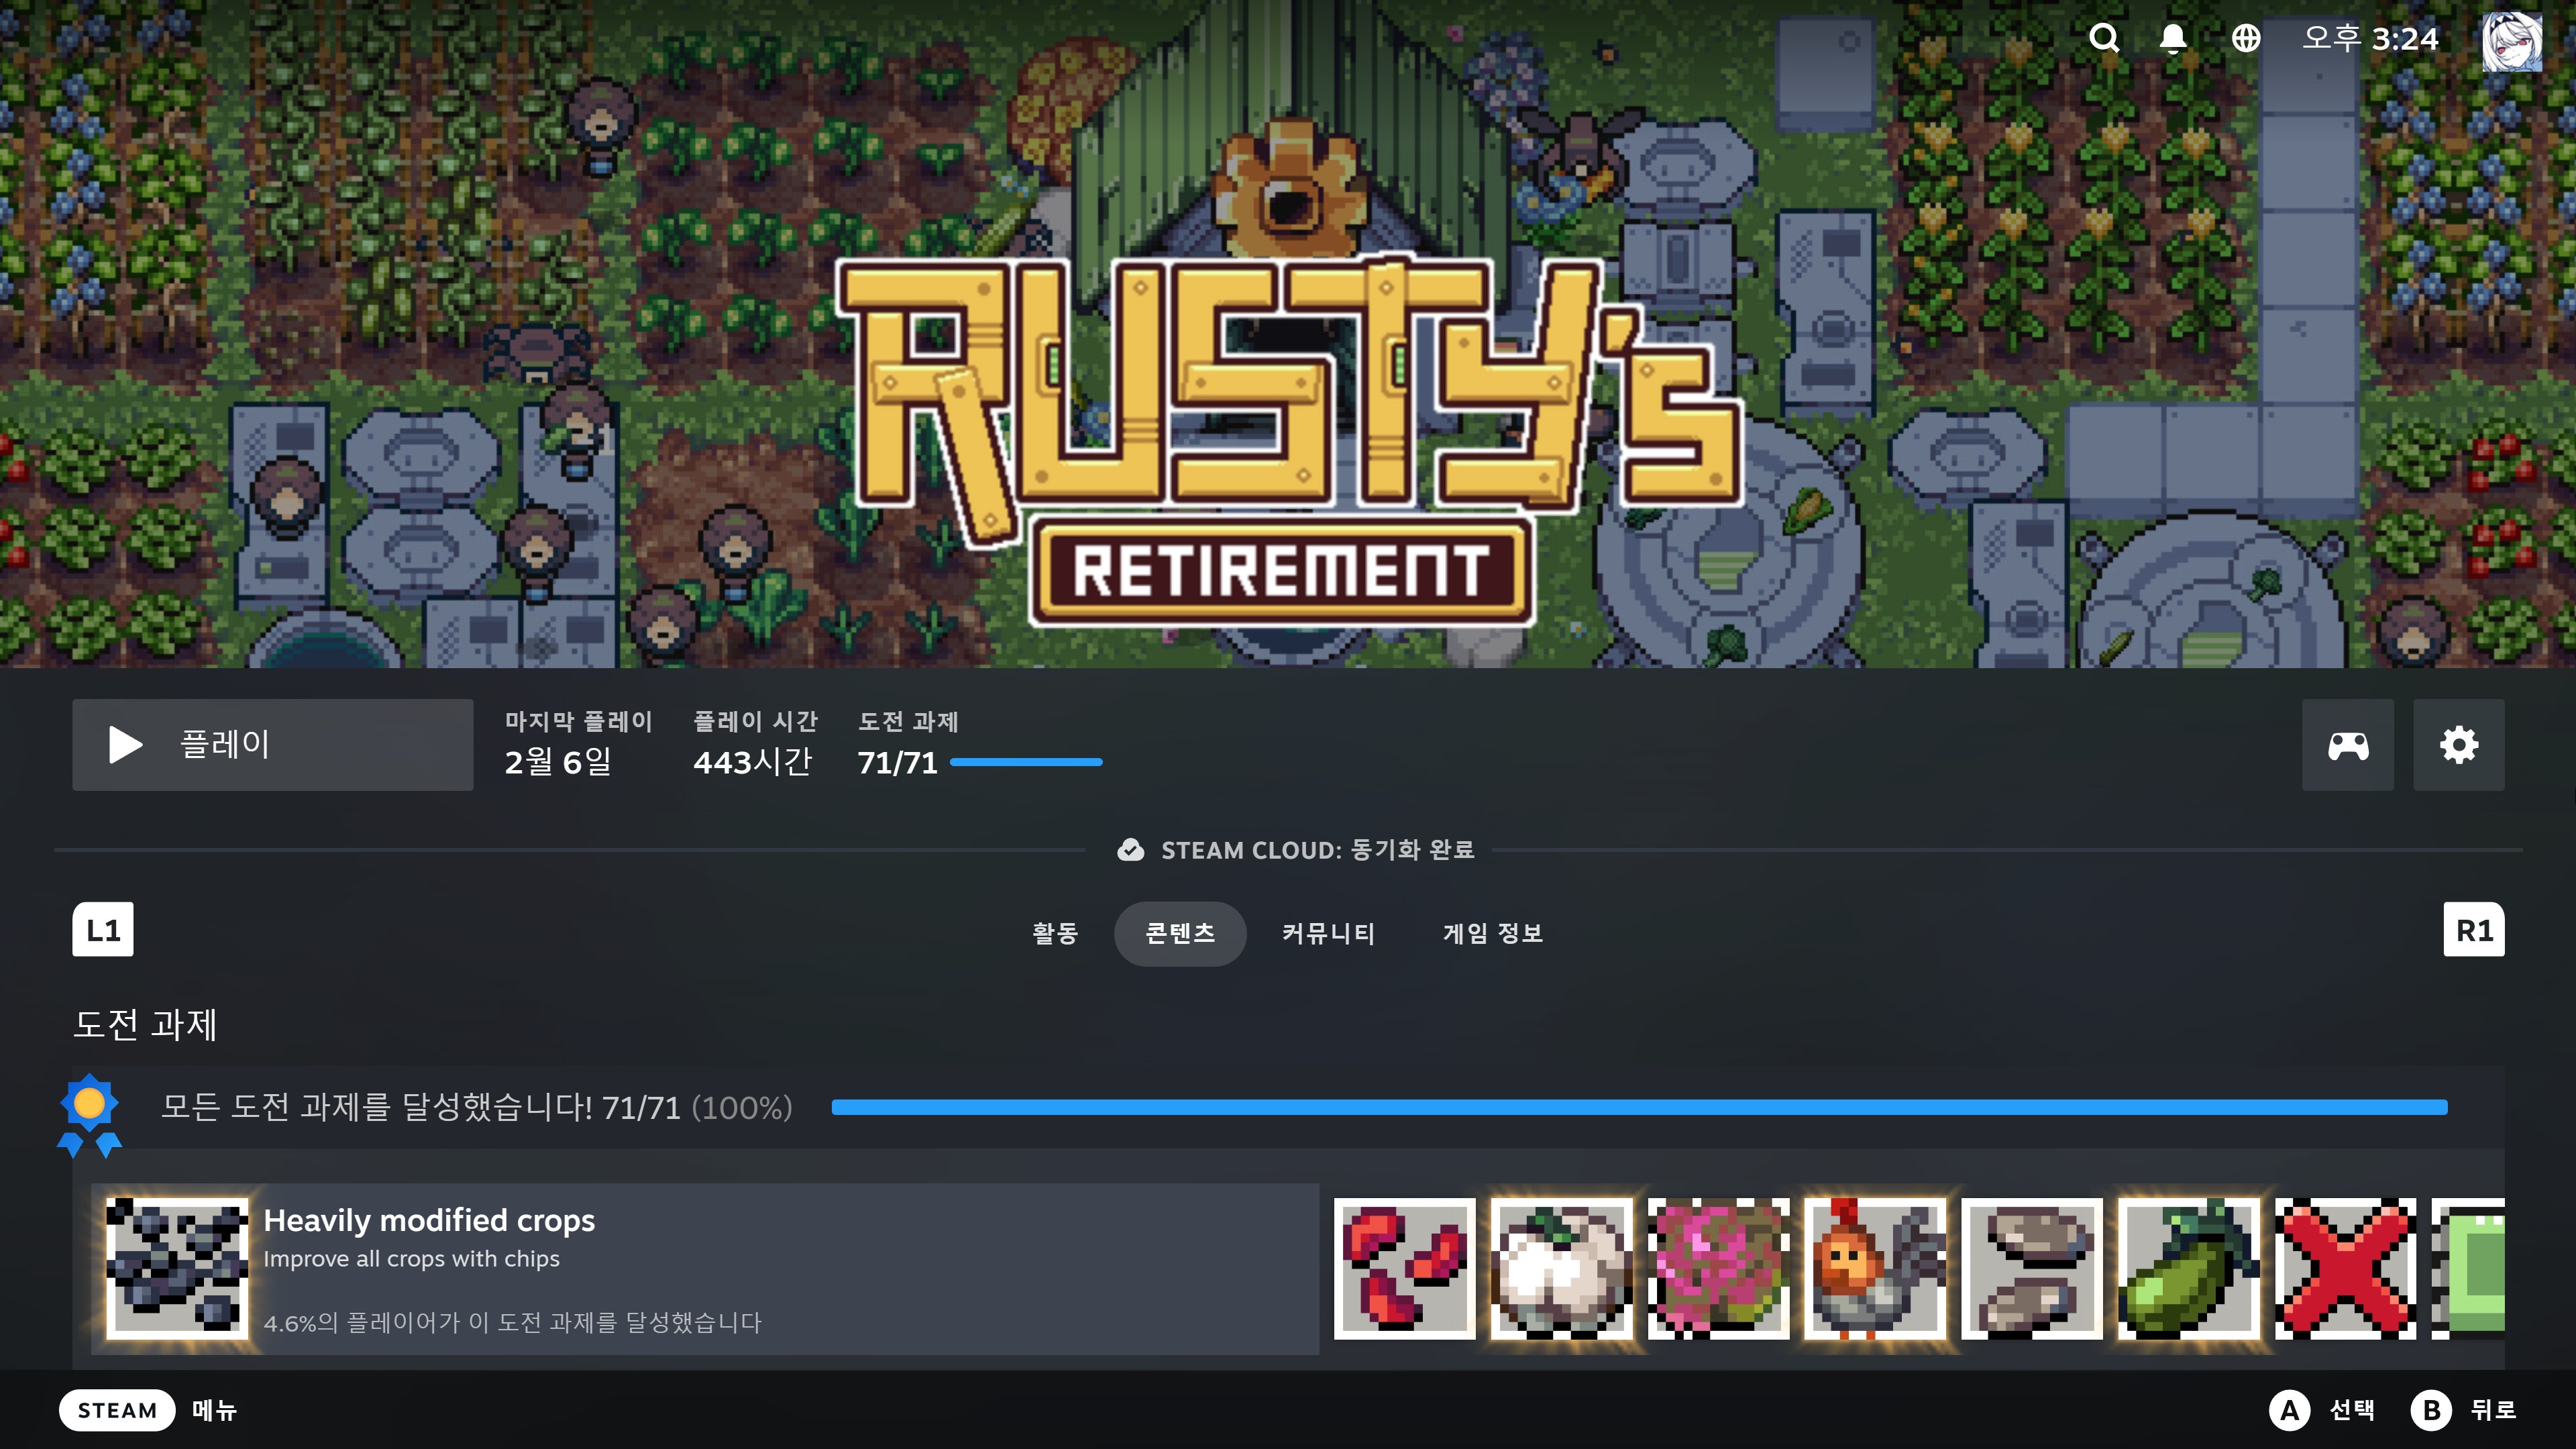Switch to the 콘텐츠 tab
Screen dimensions: 2576x1449
(1180, 933)
